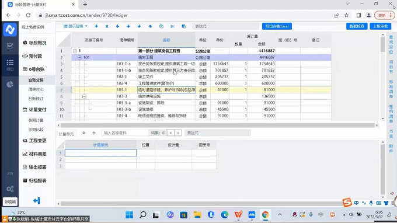
Task: Click the top 表达式 expression input field
Action: (x=234, y=26)
